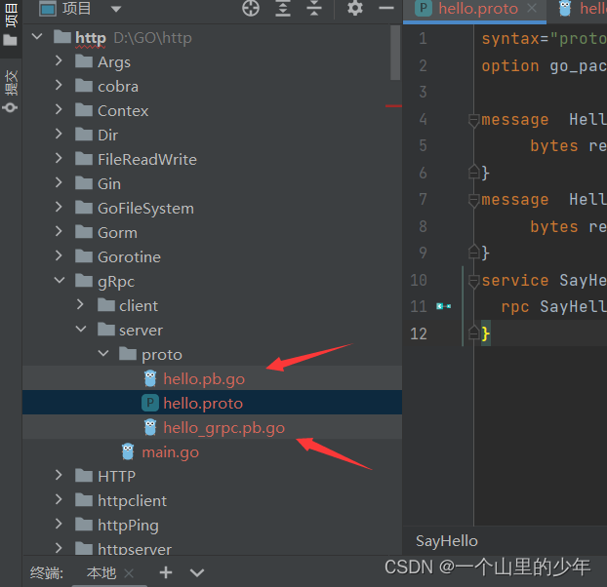Expand the client folder
607x587 pixels.
coord(80,304)
